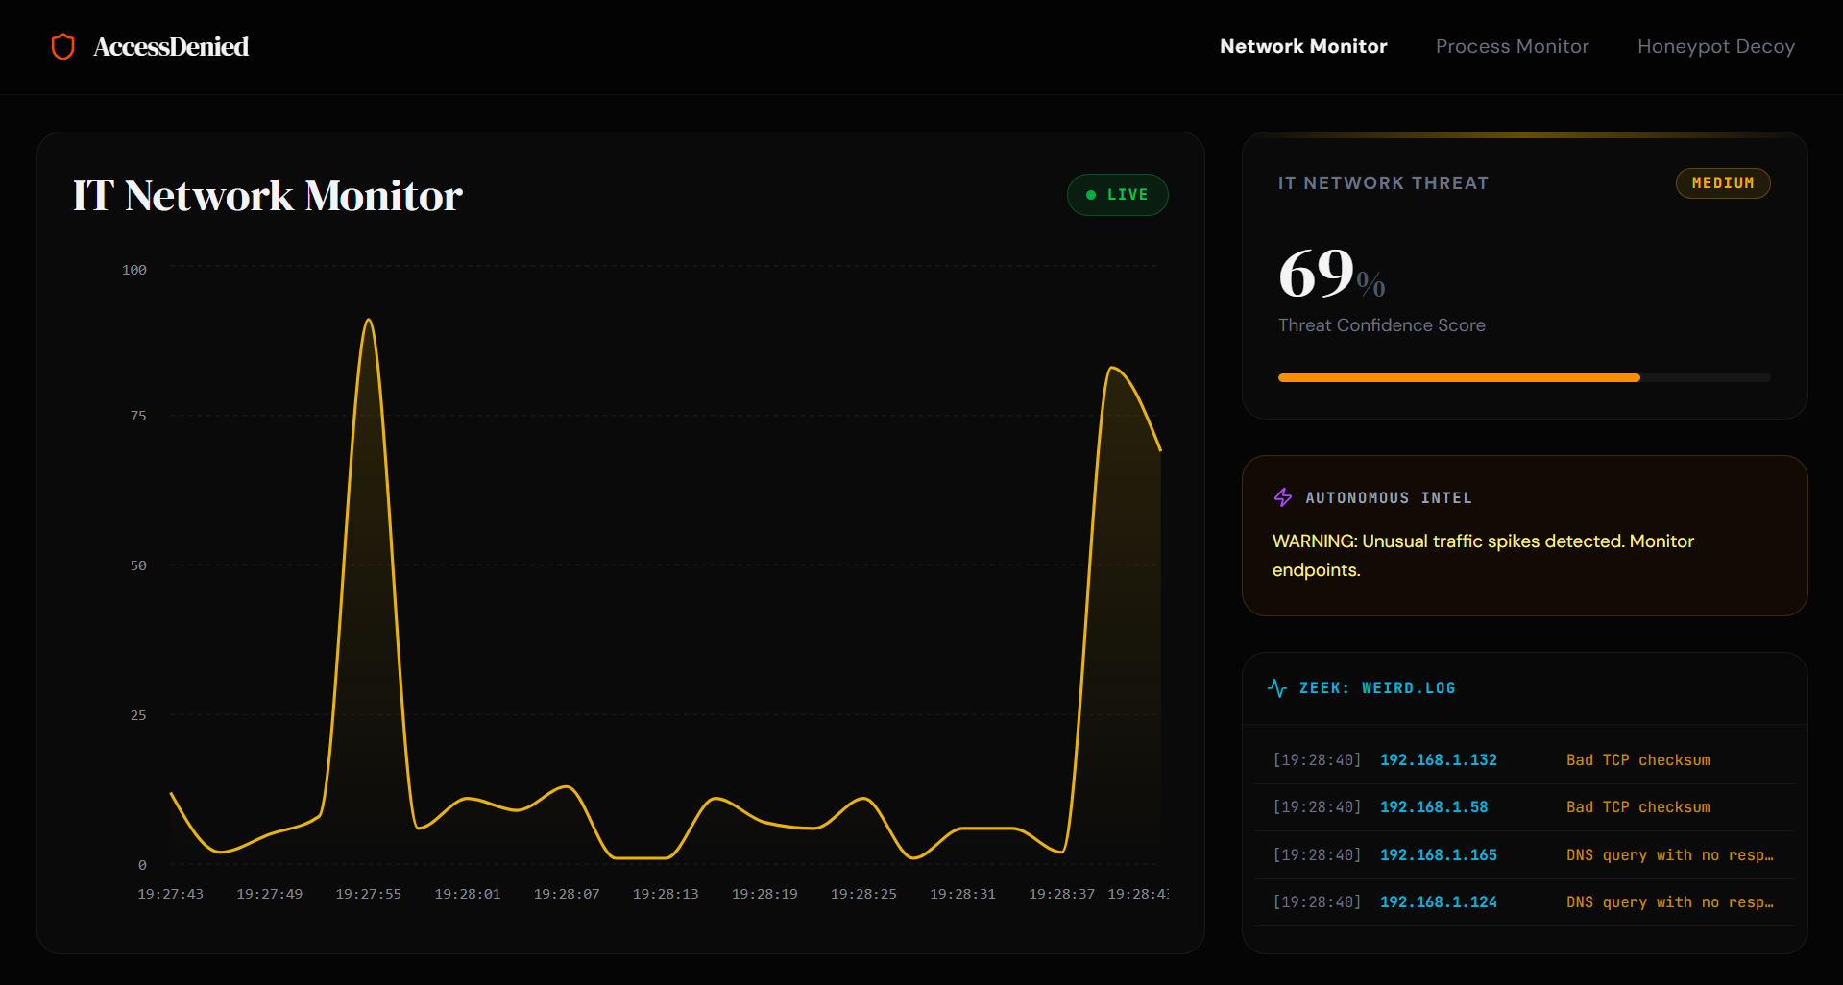Screen dimensions: 1843x985
Task: Click the timestamp in the 192.168.1.132 row
Action: pos(1317,759)
